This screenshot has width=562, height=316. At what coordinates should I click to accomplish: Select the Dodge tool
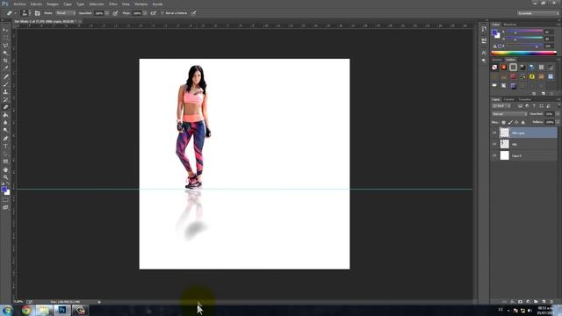pyautogui.click(x=5, y=131)
